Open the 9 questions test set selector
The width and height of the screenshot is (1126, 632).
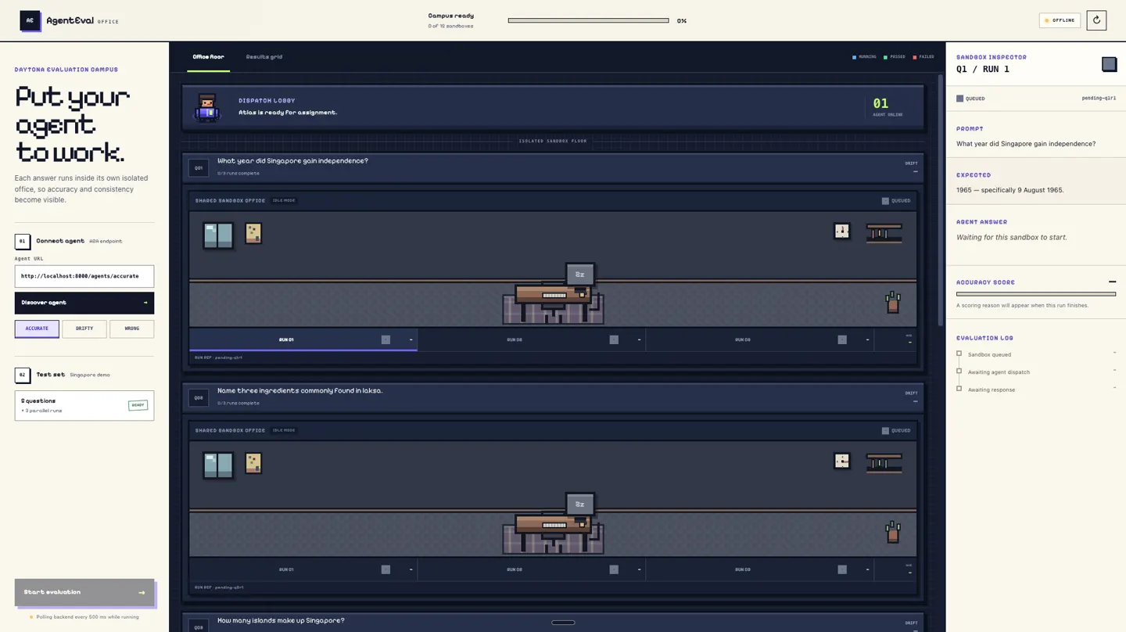coord(84,405)
